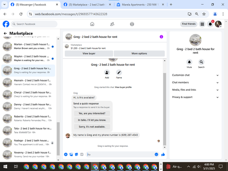Send quick reply In talks. I'll let you know.
The image size is (228, 171).
point(92,120)
